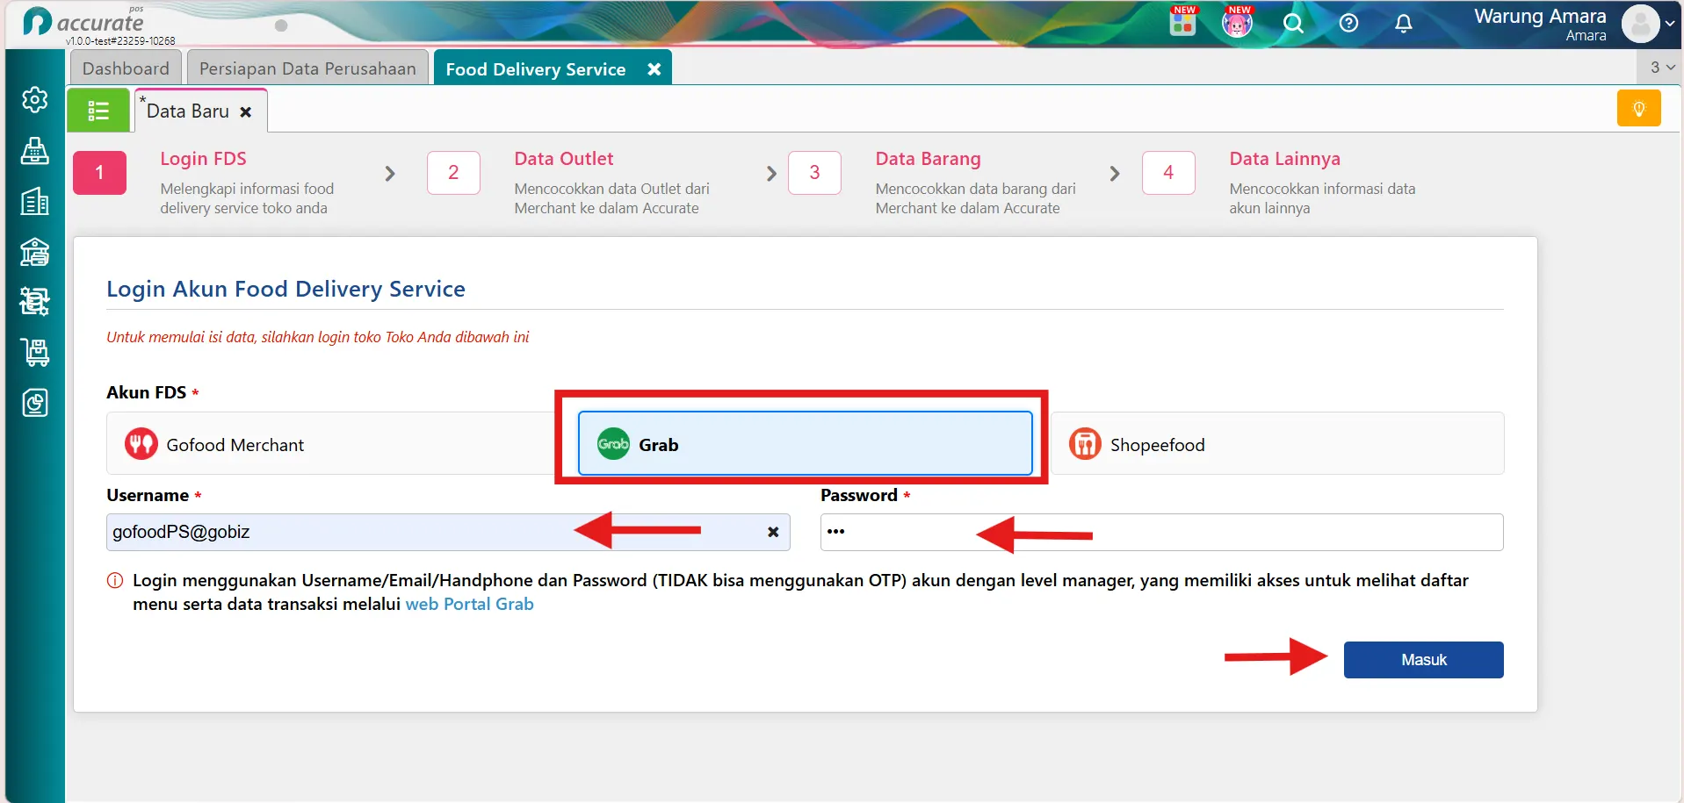Click the Gofood Merchant logo icon
This screenshot has height=803, width=1684.
point(141,444)
